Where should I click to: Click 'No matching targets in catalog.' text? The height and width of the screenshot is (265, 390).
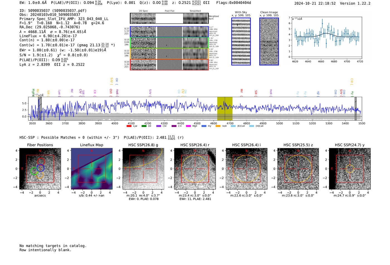53,246
